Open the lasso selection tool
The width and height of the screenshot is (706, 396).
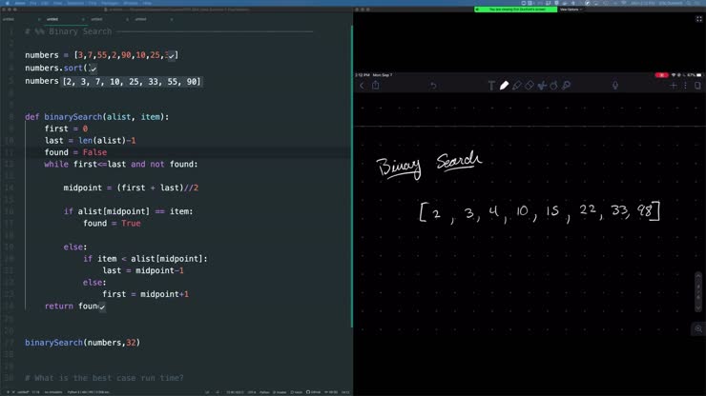(x=542, y=86)
